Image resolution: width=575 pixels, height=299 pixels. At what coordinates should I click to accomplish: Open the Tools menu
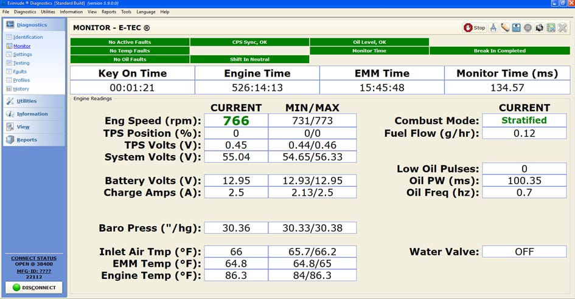[126, 12]
